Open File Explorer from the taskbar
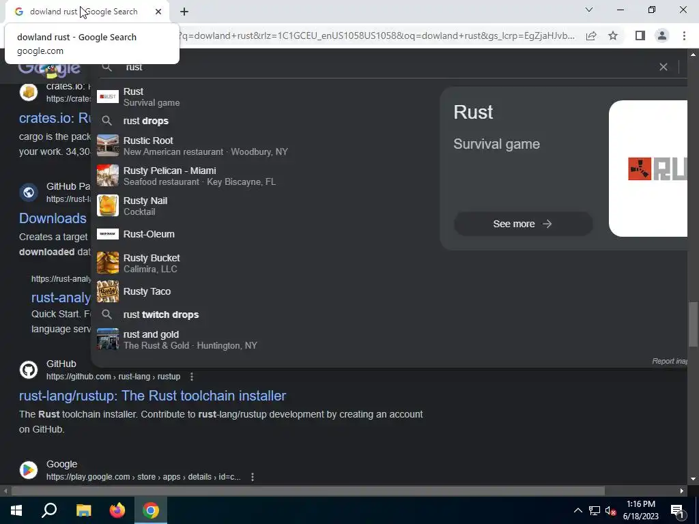 83,510
